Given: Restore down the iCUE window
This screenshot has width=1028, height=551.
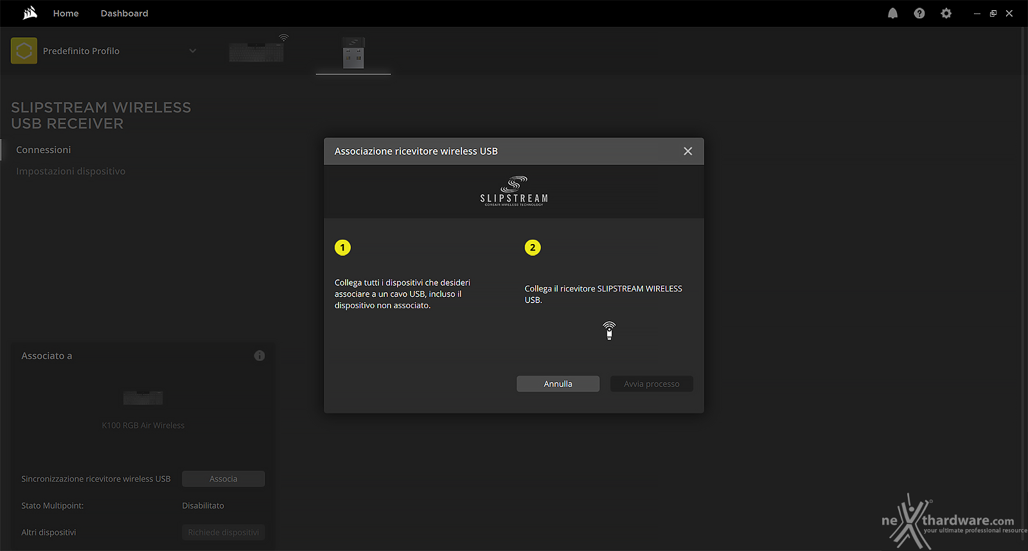Looking at the screenshot, I should click(993, 13).
